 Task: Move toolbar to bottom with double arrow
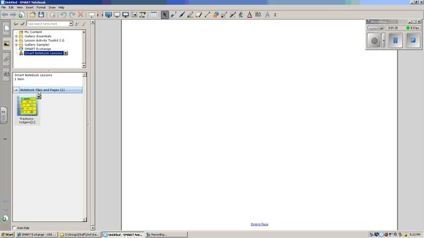(x=276, y=15)
